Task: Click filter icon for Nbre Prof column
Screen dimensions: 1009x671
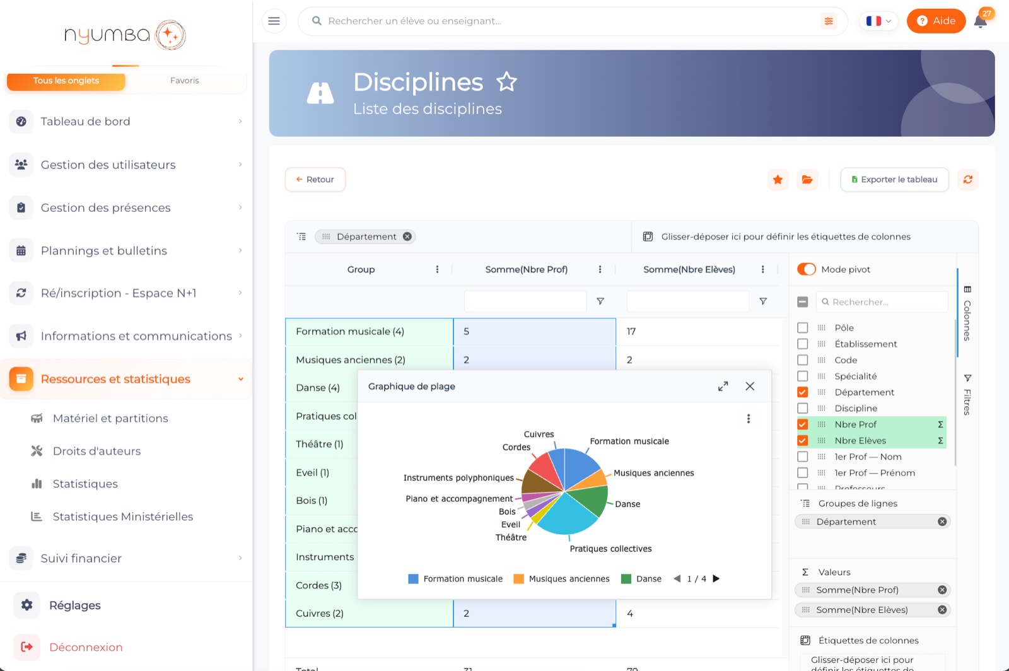Action: [600, 301]
